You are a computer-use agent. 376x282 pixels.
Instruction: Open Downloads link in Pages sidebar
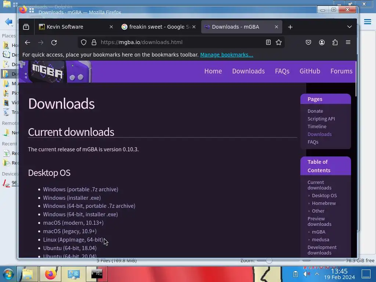319,134
